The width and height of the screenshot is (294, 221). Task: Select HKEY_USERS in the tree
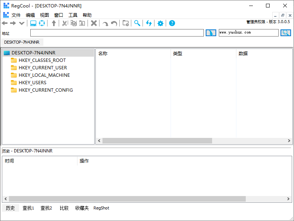coord(33,83)
